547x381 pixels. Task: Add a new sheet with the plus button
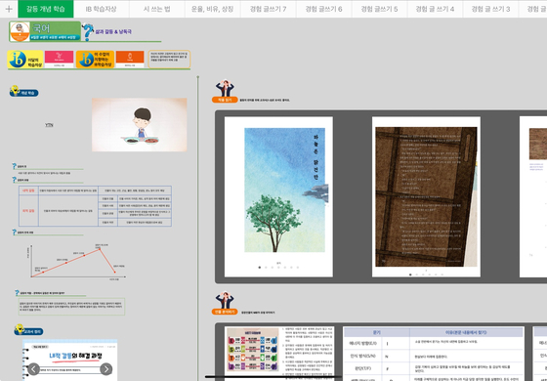[9, 9]
